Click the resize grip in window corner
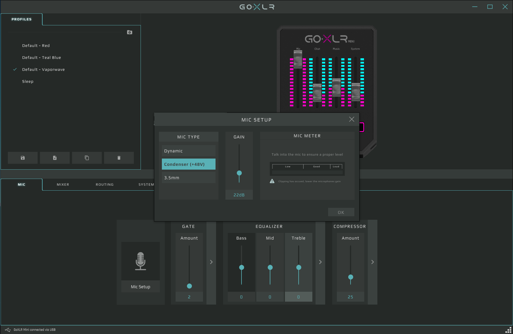Viewport: 513px width, 334px height. pyautogui.click(x=508, y=330)
